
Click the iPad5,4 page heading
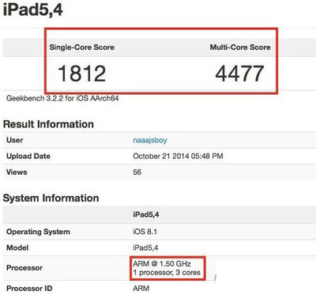33,10
